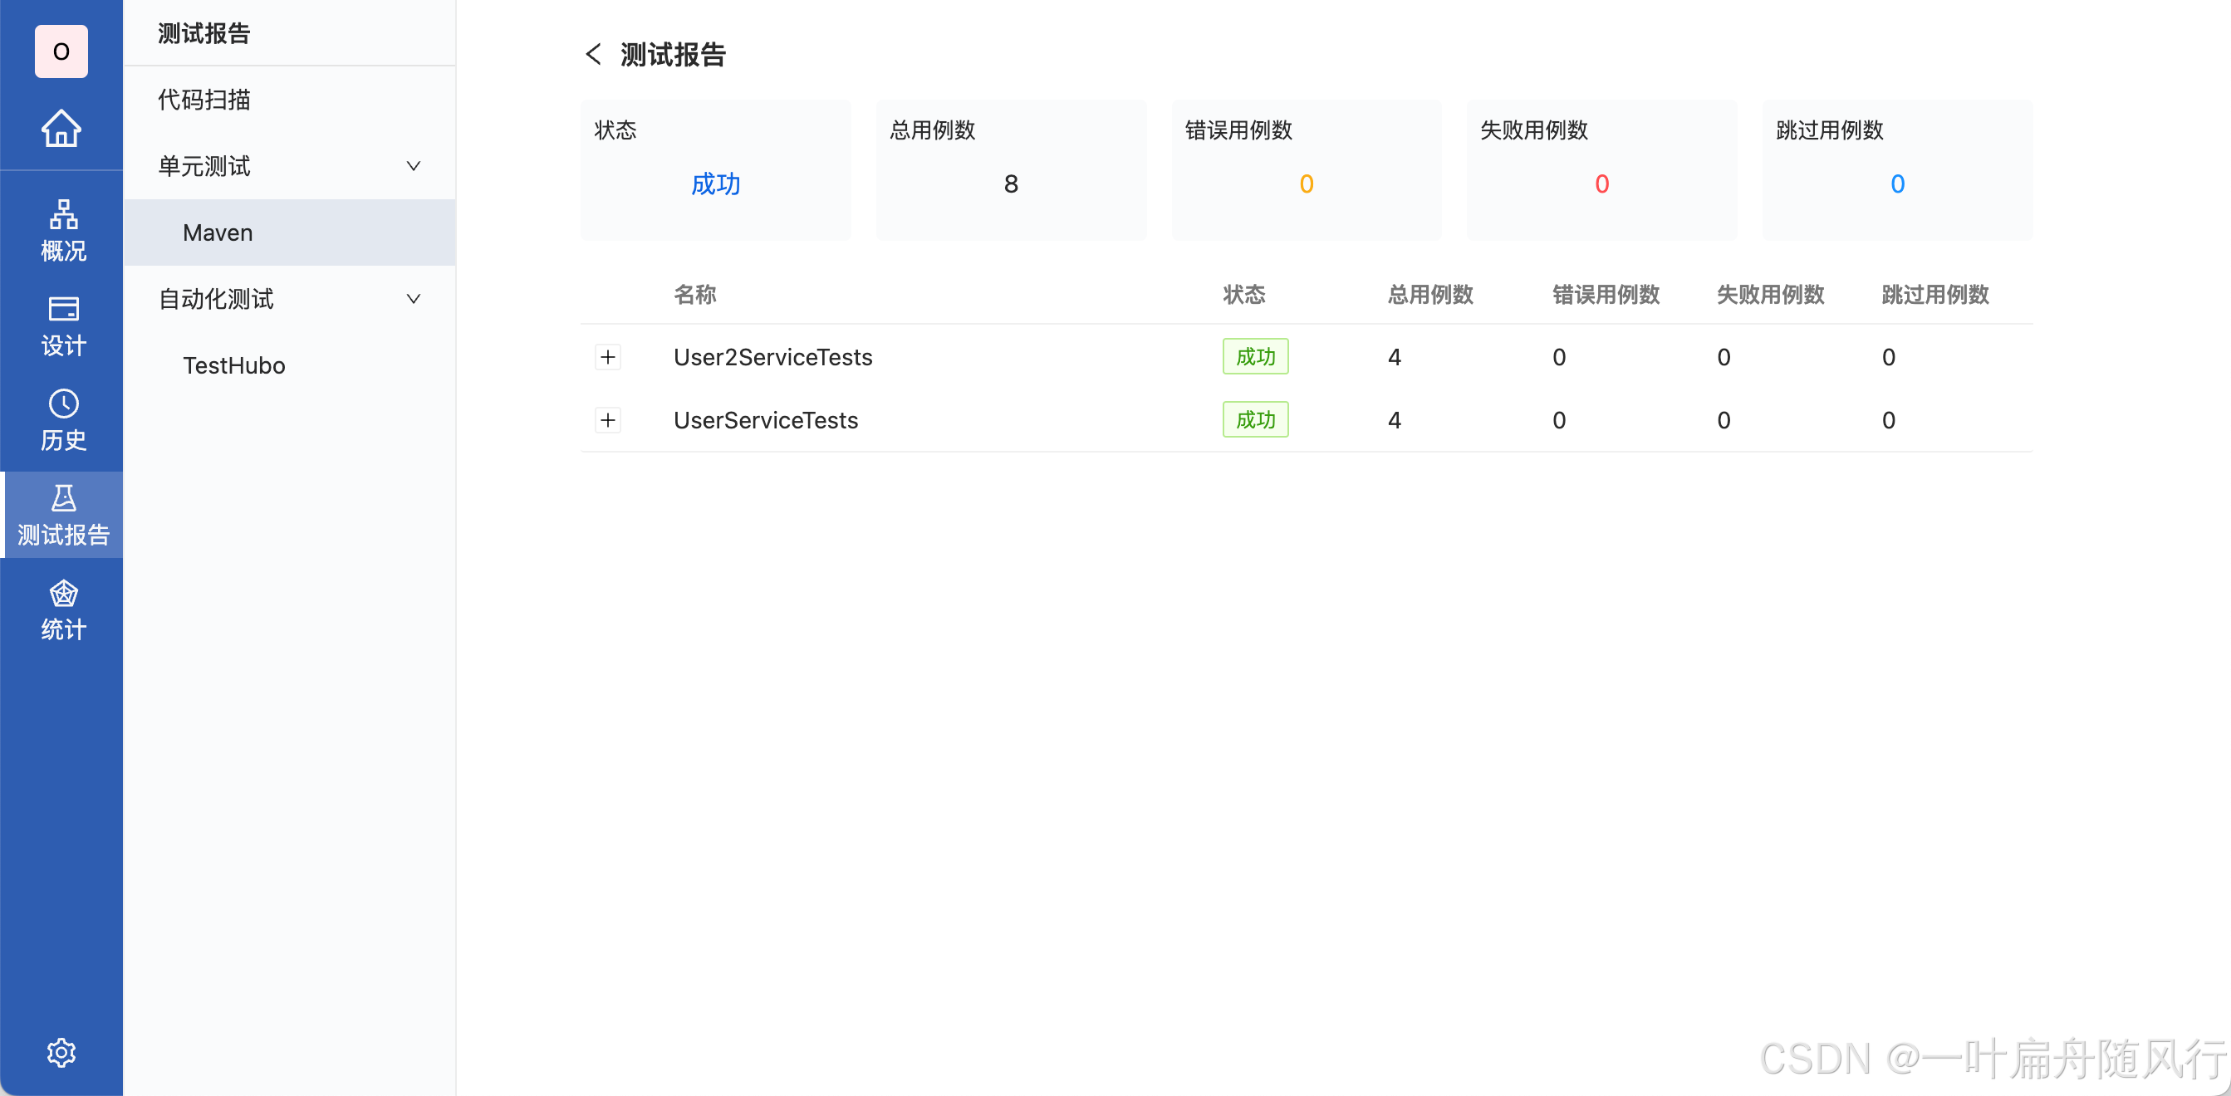Image resolution: width=2231 pixels, height=1096 pixels.
Task: Open the 历史 history section
Action: (63, 421)
